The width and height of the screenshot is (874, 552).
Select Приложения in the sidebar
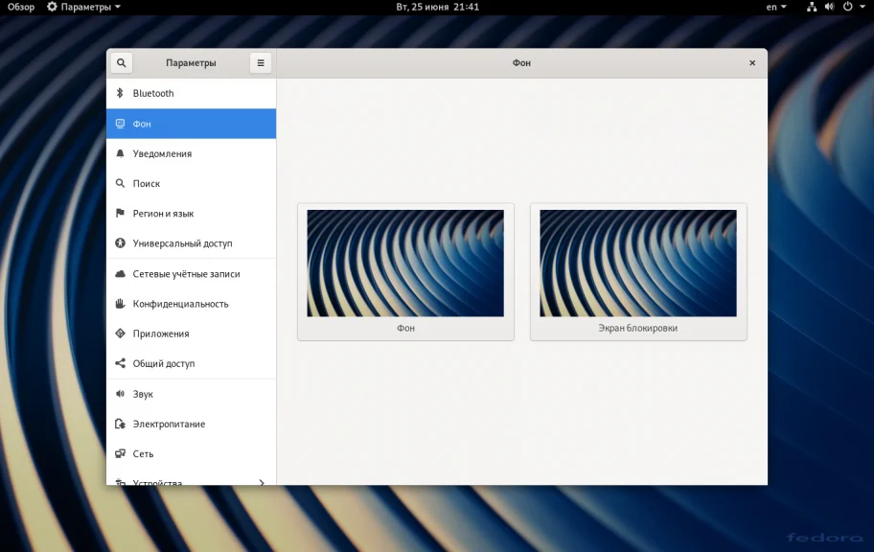click(161, 333)
